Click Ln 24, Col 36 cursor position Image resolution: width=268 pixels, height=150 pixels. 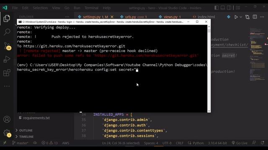121,143
